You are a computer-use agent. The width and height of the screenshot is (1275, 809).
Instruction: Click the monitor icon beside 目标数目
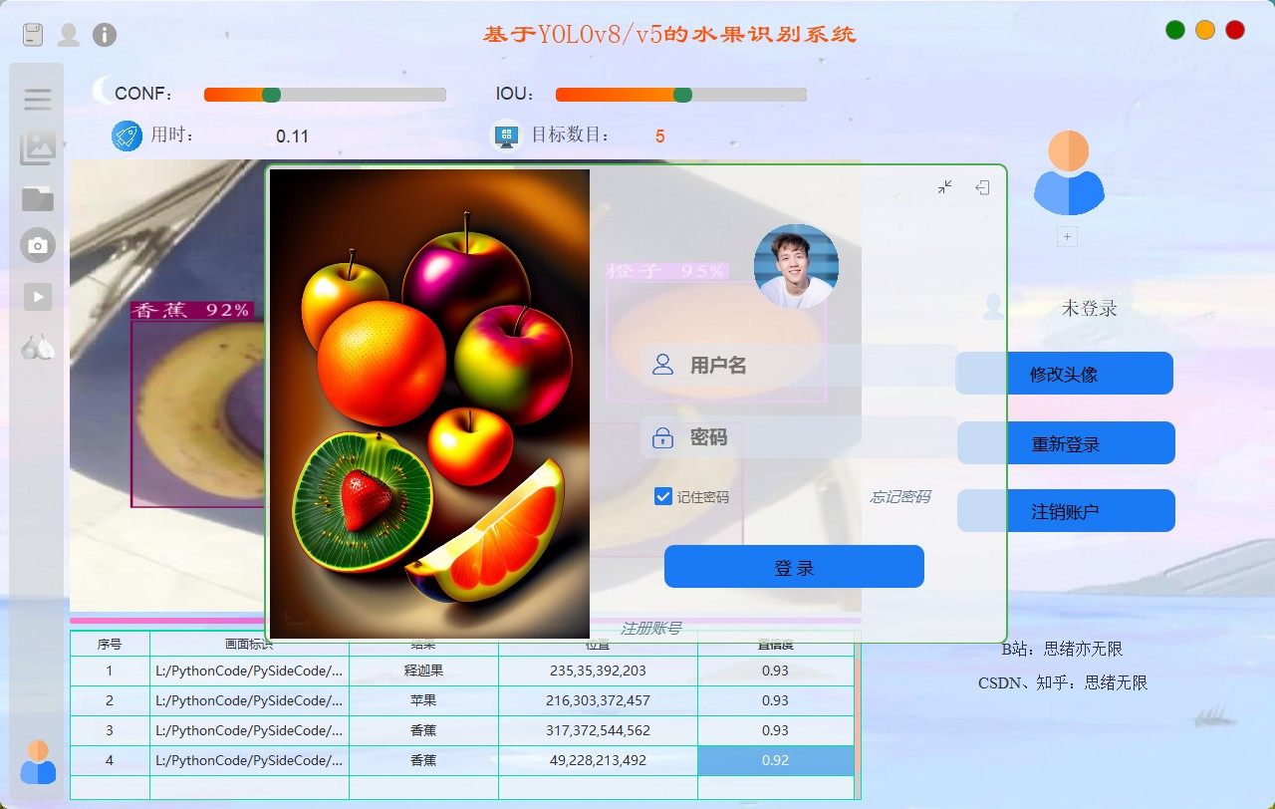[x=507, y=135]
